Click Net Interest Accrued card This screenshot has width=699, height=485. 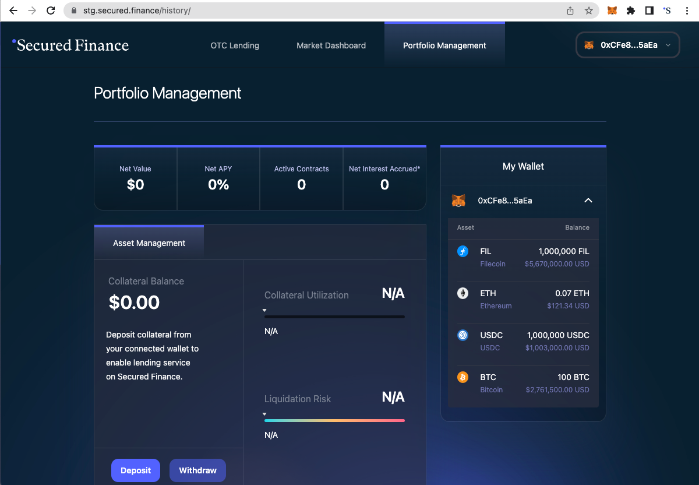(x=384, y=178)
